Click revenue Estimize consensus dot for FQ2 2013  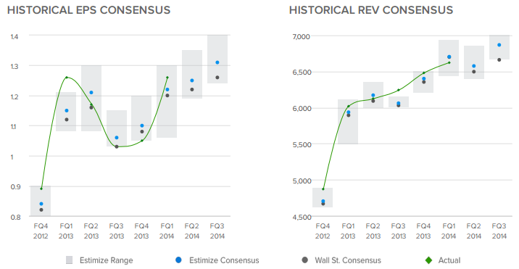click(373, 96)
